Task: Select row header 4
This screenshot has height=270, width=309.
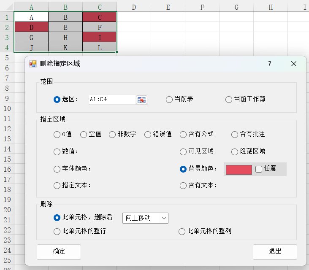Action: pos(7,48)
